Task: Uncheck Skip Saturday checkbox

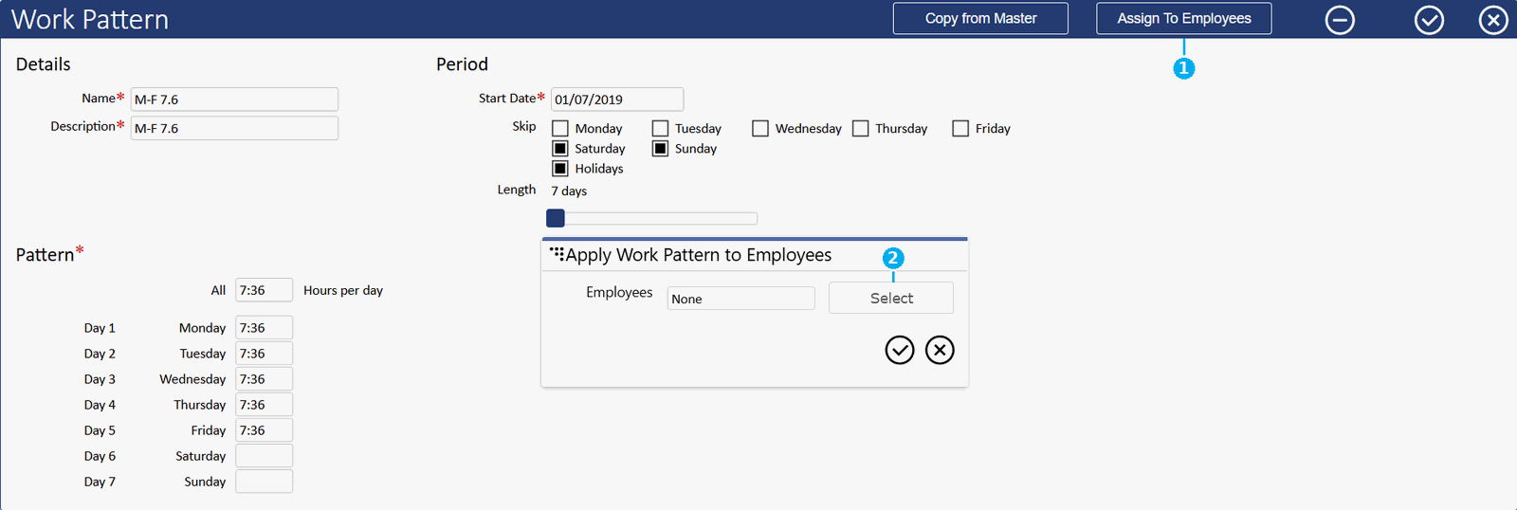Action: click(x=560, y=148)
